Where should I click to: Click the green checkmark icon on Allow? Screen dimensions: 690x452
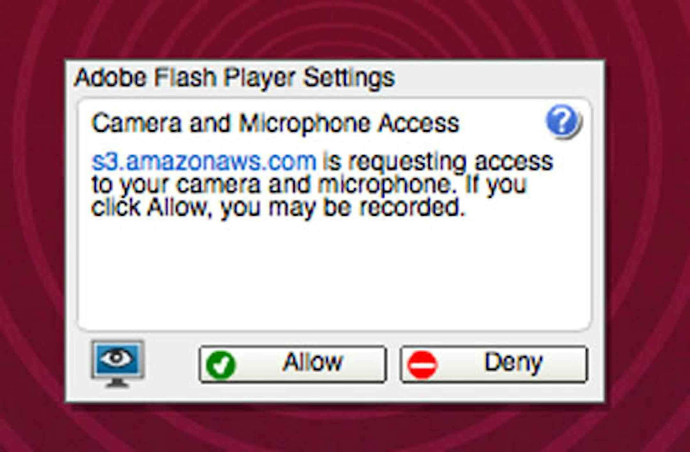point(220,365)
